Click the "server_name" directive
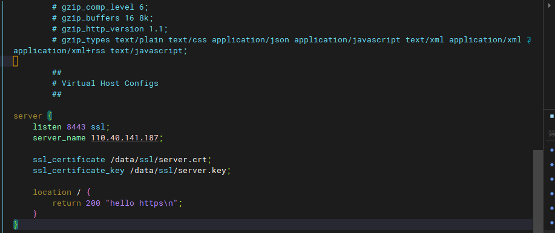This screenshot has width=555, height=233. pos(59,138)
